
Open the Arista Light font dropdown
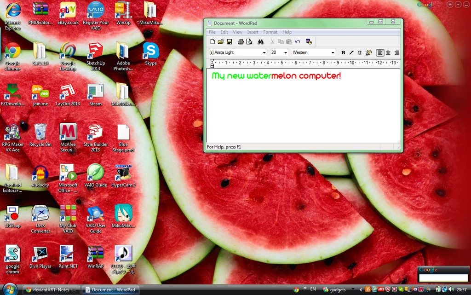(x=264, y=52)
